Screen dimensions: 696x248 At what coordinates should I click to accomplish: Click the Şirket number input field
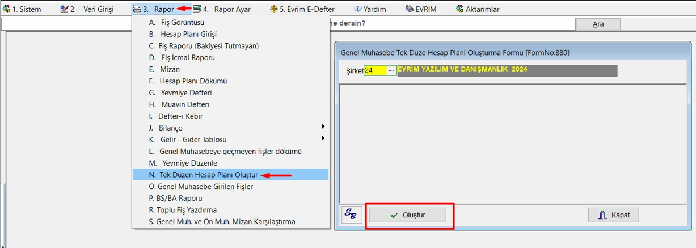click(374, 70)
